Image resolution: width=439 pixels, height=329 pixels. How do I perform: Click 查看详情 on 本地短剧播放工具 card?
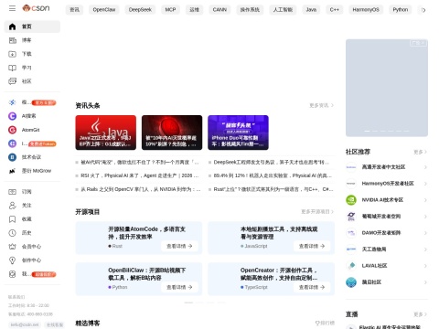pyautogui.click(x=312, y=246)
